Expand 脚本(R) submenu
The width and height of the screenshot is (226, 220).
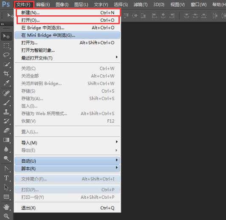[x=67, y=168]
